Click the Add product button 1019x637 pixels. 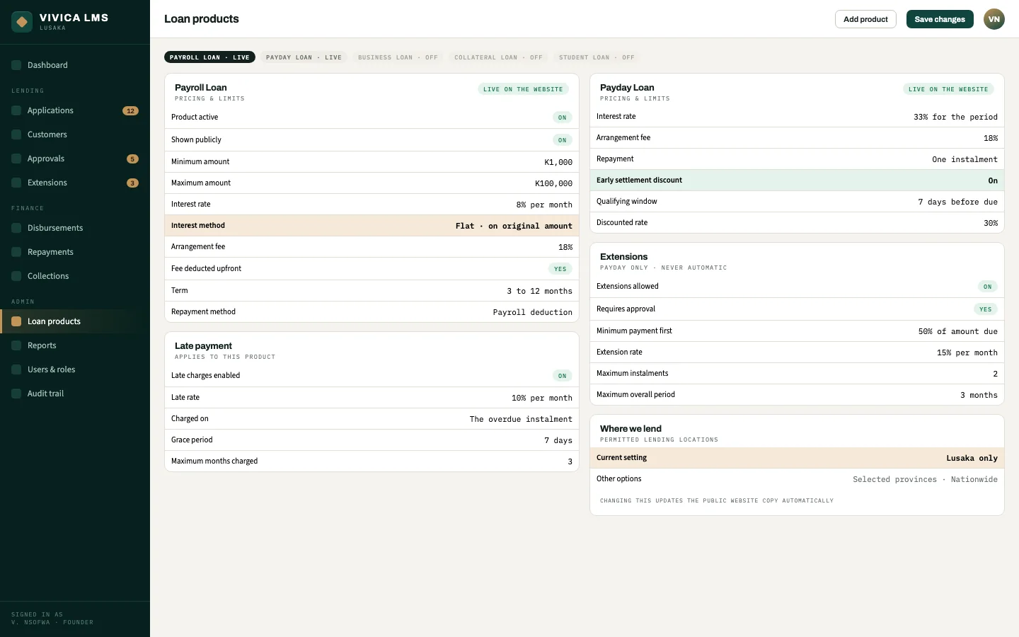865,19
